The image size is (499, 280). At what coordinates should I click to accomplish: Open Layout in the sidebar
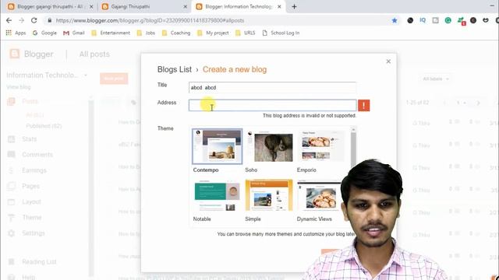coord(31,202)
